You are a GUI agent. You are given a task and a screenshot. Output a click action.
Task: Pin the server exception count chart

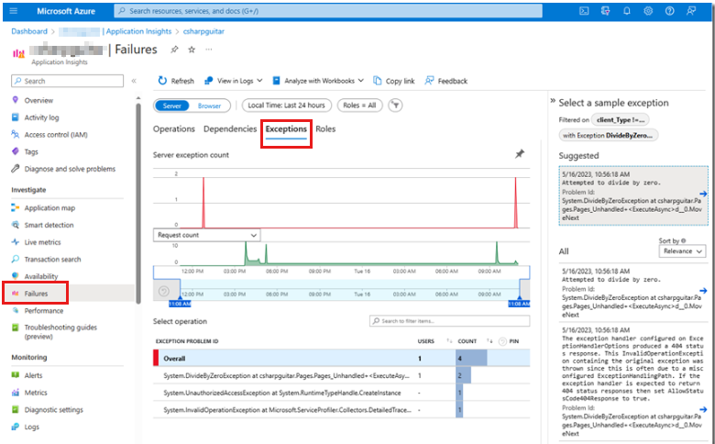click(520, 155)
